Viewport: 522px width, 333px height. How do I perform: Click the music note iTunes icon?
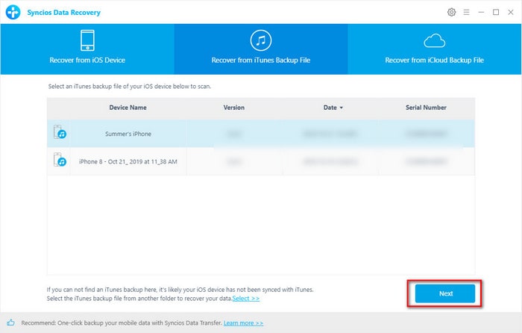[x=261, y=40]
